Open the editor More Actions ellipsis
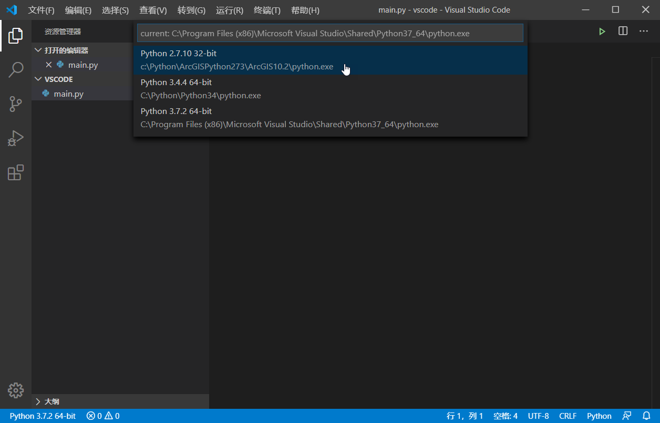This screenshot has width=660, height=423. click(x=644, y=32)
